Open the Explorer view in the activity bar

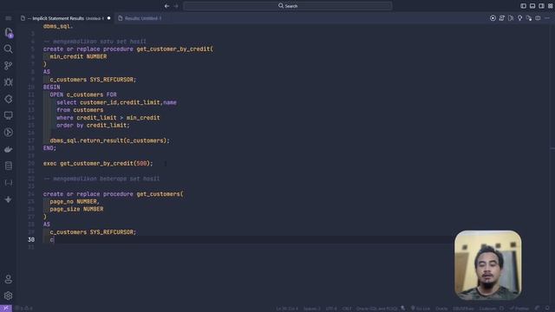[x=9, y=32]
